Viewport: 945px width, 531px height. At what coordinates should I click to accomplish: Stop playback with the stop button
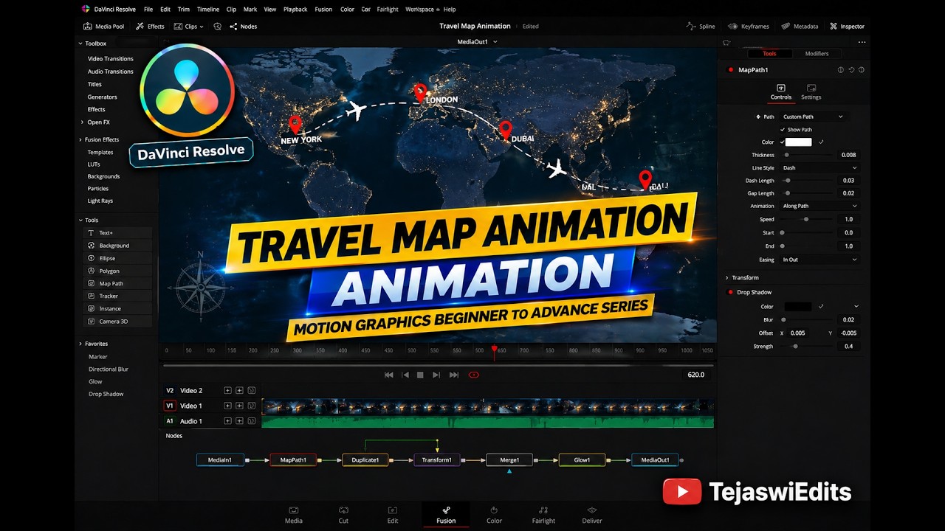click(420, 375)
